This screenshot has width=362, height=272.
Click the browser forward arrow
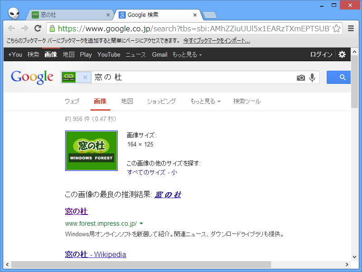(x=24, y=29)
